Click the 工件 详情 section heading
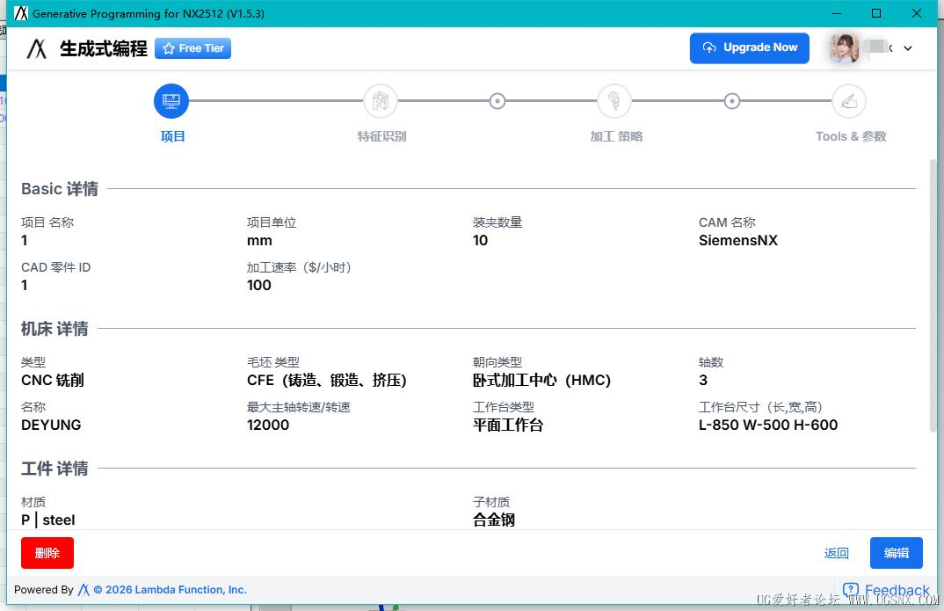Viewport: 944px width, 611px height. click(54, 469)
